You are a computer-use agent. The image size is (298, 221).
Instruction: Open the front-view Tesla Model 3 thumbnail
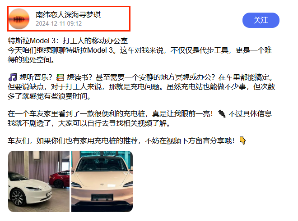[x=102, y=181]
